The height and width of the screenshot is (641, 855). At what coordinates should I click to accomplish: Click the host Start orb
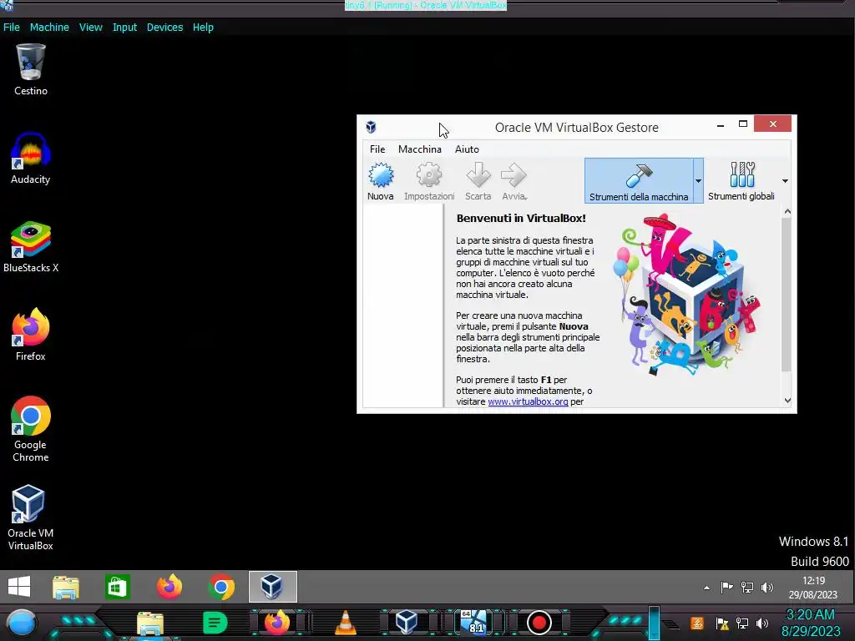[x=22, y=623]
